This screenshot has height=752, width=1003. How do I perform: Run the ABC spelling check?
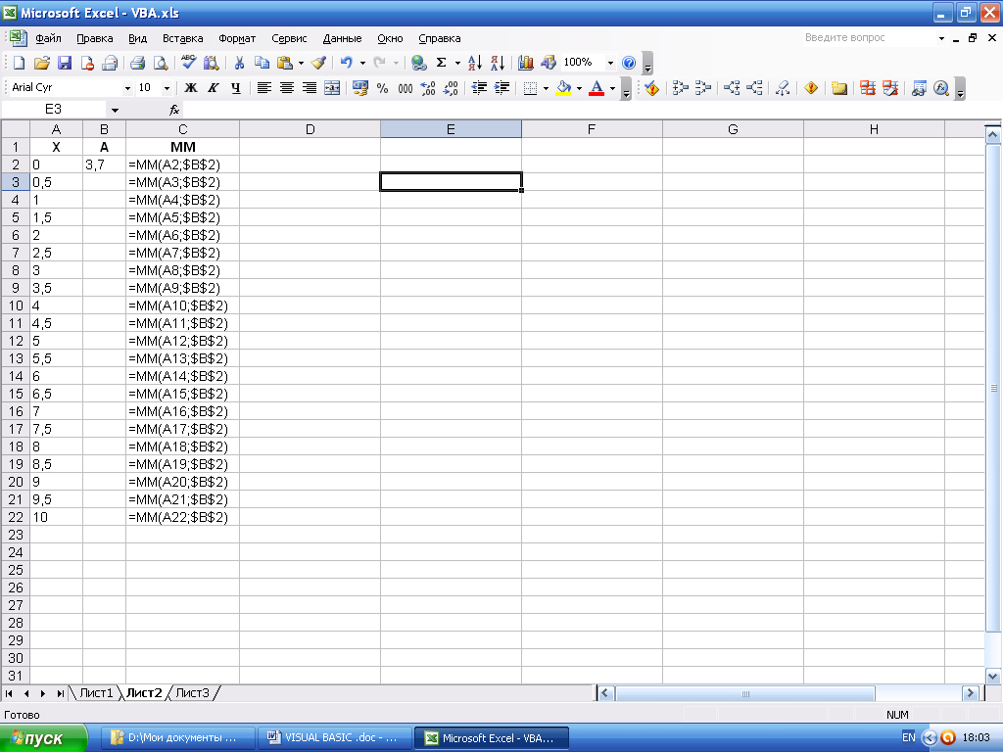[189, 62]
